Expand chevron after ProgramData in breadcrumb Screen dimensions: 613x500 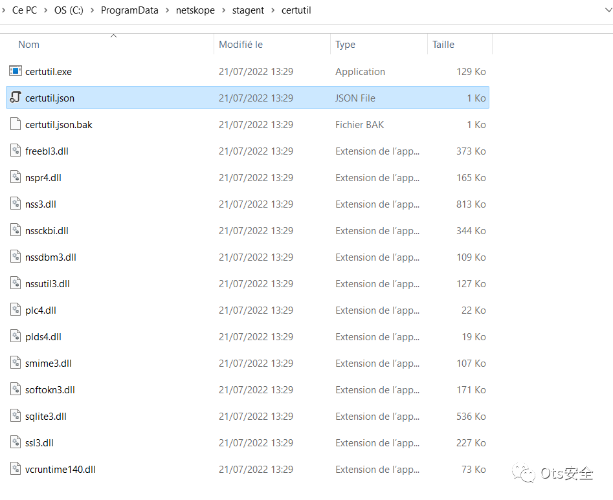[x=167, y=10]
